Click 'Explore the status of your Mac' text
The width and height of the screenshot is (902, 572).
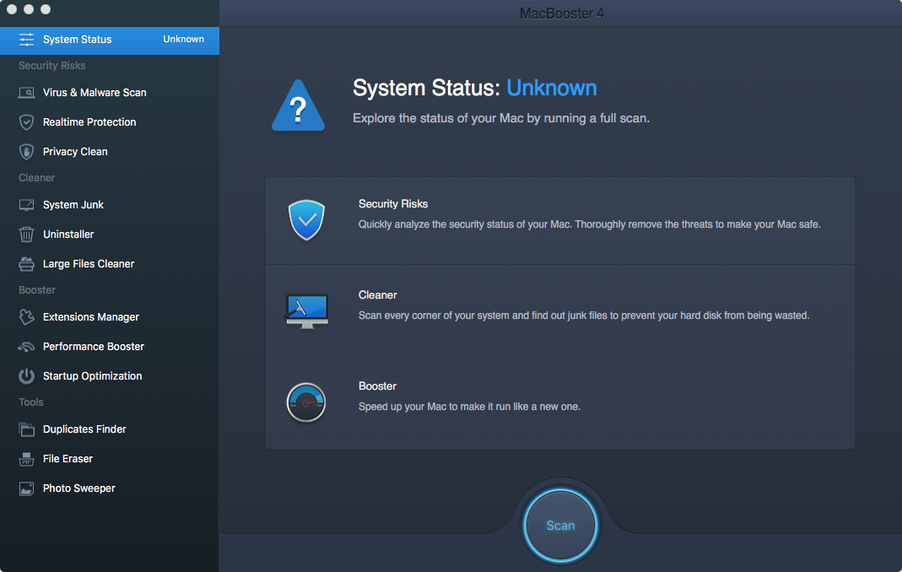tap(501, 118)
